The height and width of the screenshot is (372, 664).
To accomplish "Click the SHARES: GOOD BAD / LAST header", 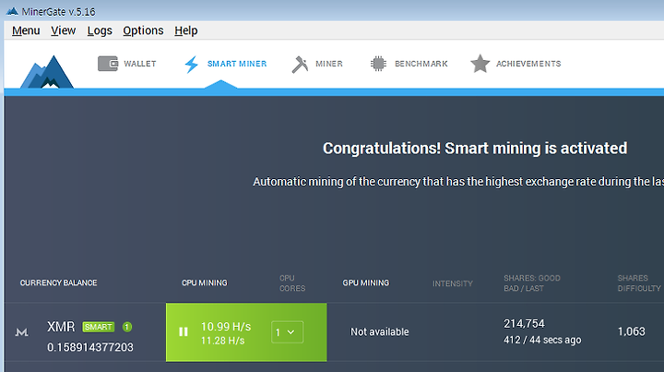I will (x=532, y=283).
